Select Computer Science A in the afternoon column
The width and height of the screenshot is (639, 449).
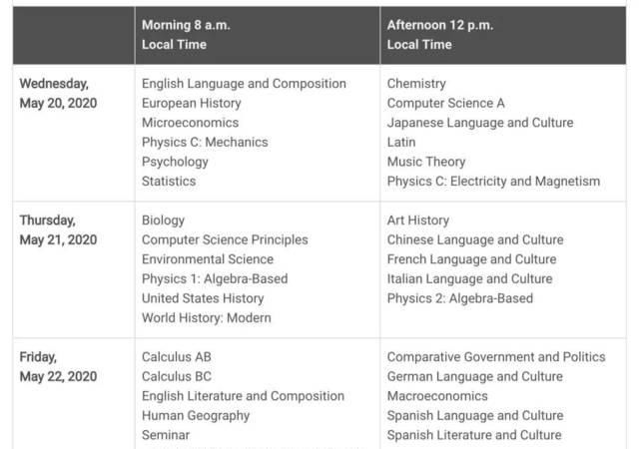(445, 103)
